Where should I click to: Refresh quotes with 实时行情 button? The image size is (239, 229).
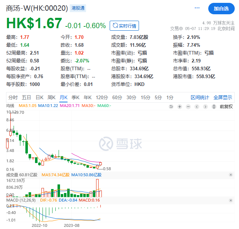pos(124,26)
